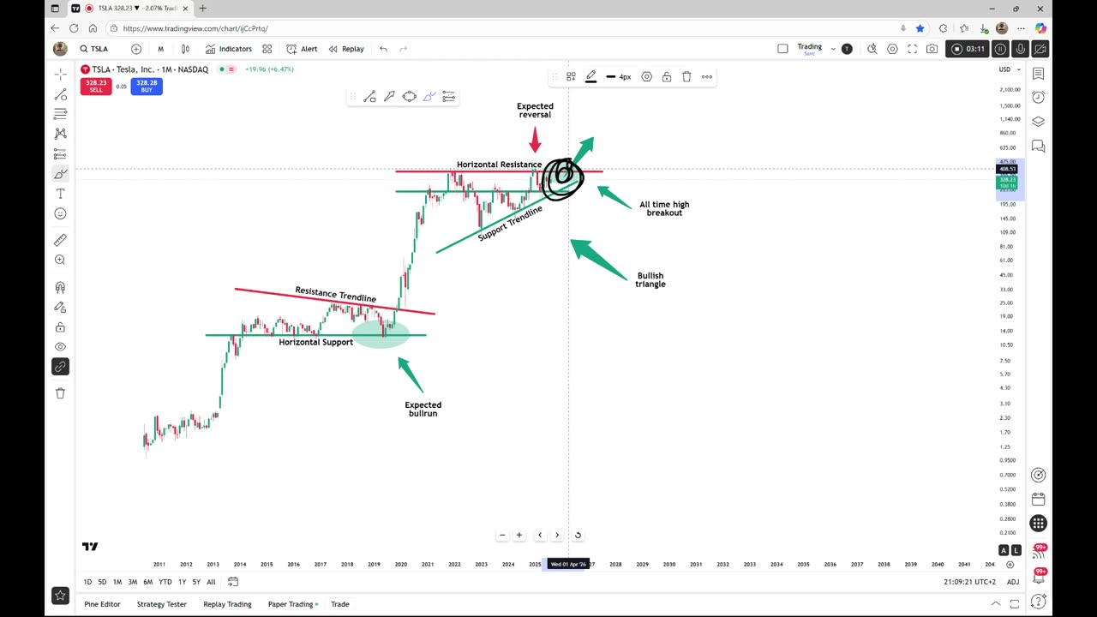Open the TSLA symbol search
The width and height of the screenshot is (1097, 617).
coord(94,49)
